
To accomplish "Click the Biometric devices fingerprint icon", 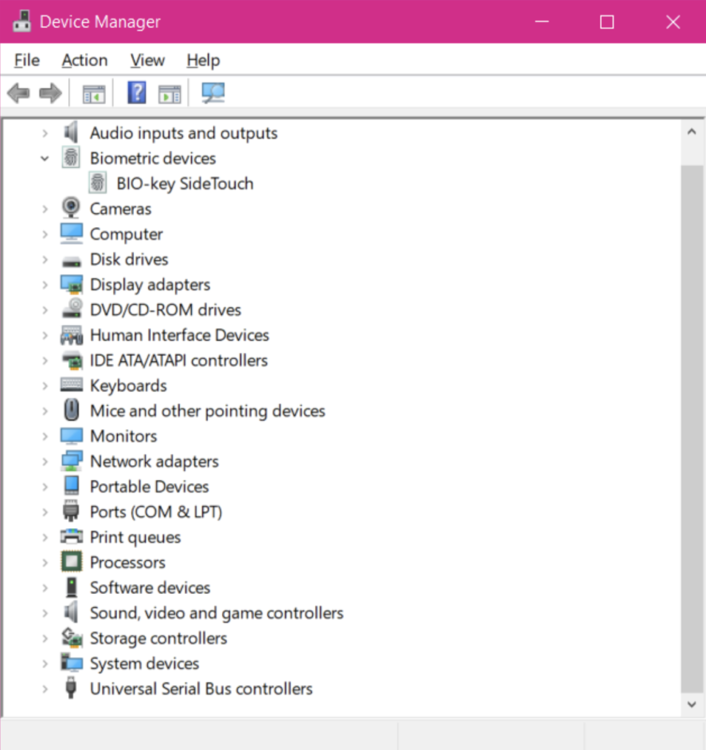I will [x=71, y=158].
